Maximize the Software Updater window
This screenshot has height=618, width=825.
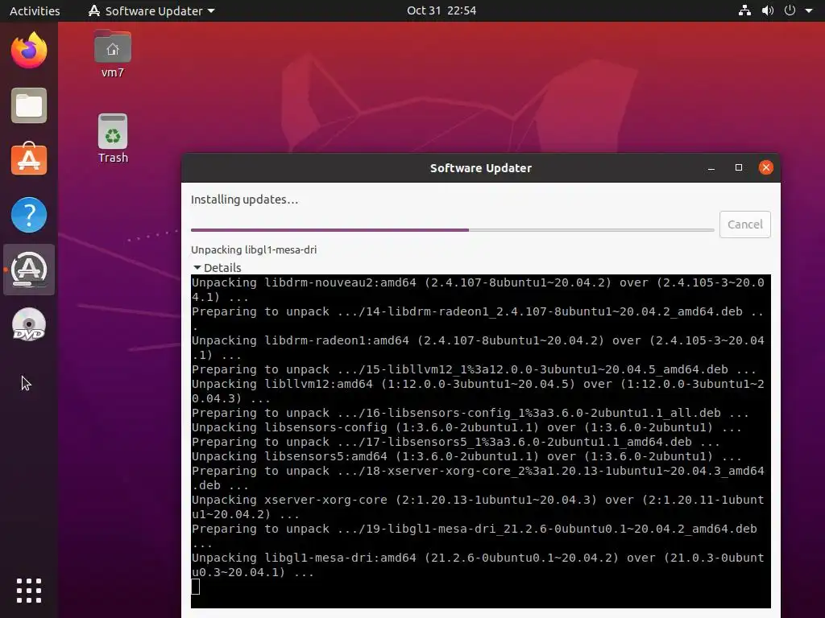739,167
